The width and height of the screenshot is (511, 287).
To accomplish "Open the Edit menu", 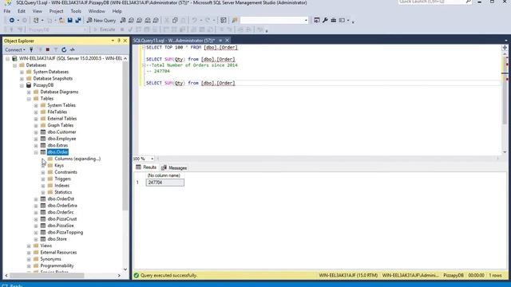I will tap(22, 11).
